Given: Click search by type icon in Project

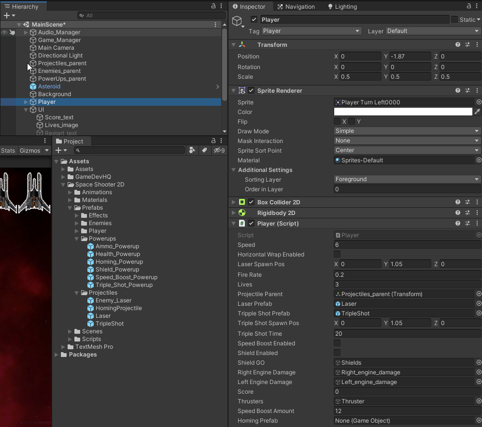Looking at the screenshot, I should (192, 151).
